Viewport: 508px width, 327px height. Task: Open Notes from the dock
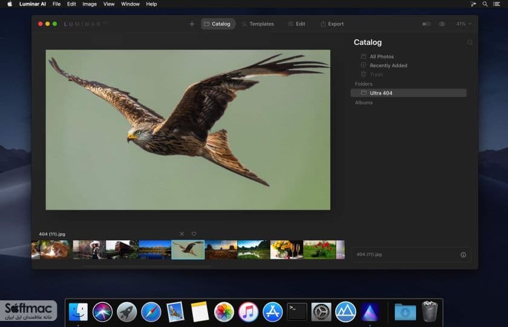pos(200,312)
